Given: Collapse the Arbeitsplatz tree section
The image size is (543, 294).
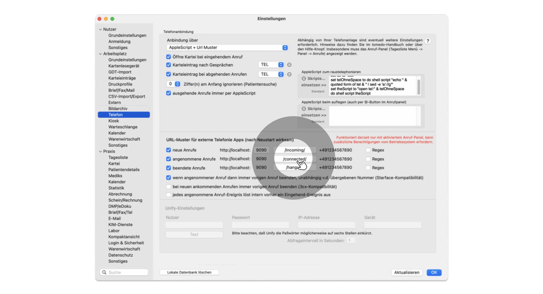Looking at the screenshot, I should coord(100,54).
